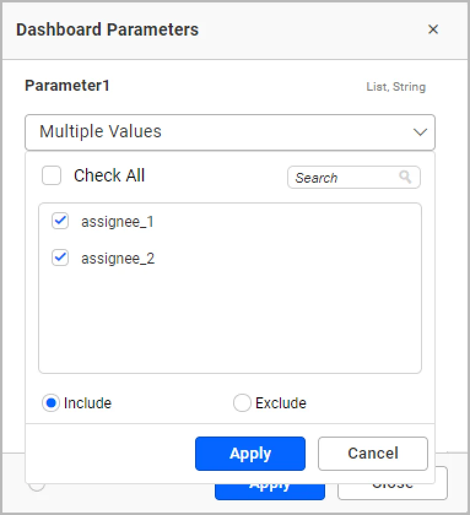Click the assignee_2 list item text
470x515 pixels.
118,259
